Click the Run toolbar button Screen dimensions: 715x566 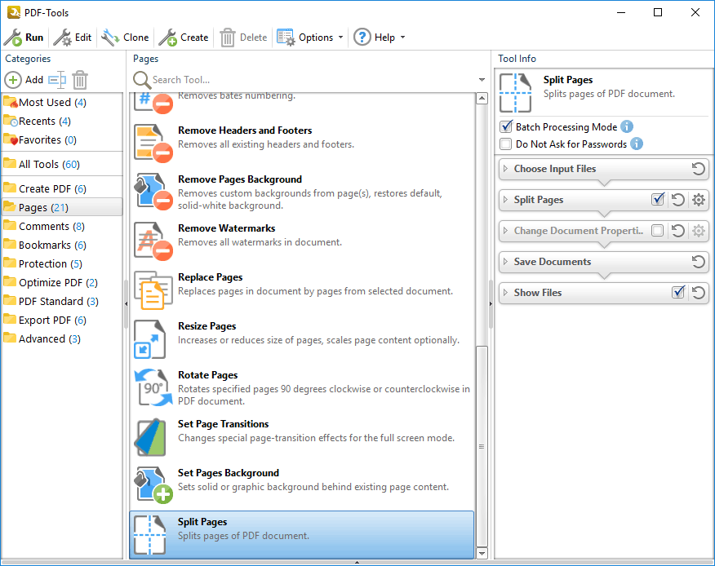tap(24, 38)
